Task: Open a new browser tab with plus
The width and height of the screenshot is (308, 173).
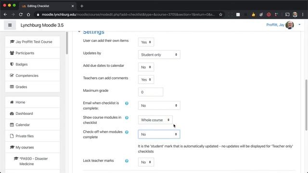Action: tap(82, 6)
